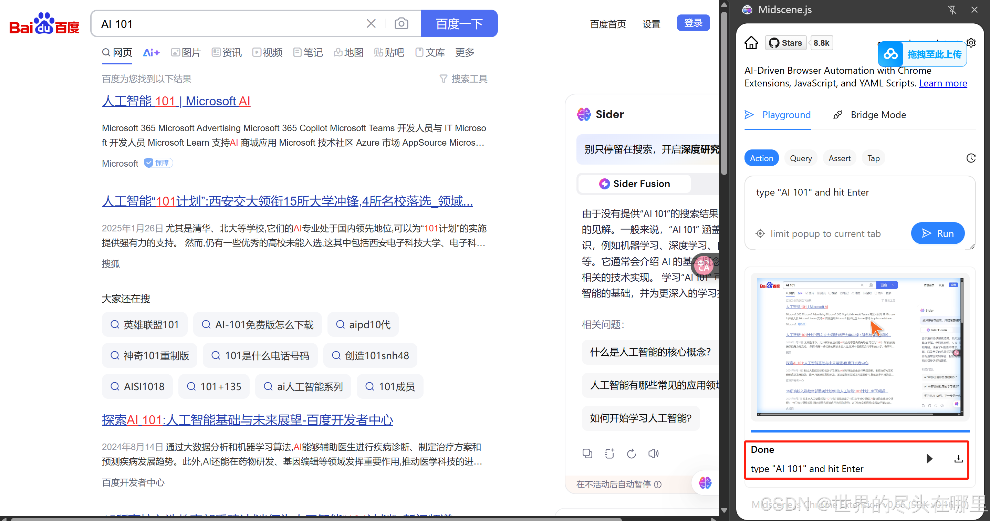Select the Assert mode option
Viewport: 990px width, 521px height.
pos(840,158)
